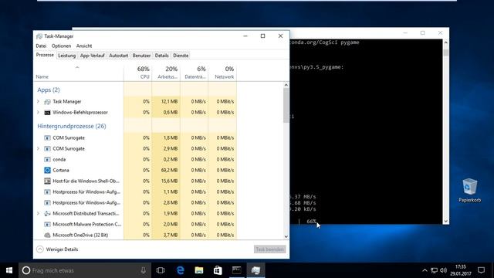Click the Cortana process icon

(47, 170)
